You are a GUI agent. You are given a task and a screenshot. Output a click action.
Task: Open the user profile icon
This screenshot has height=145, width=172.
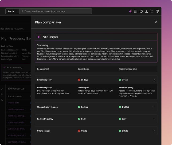(x=157, y=11)
